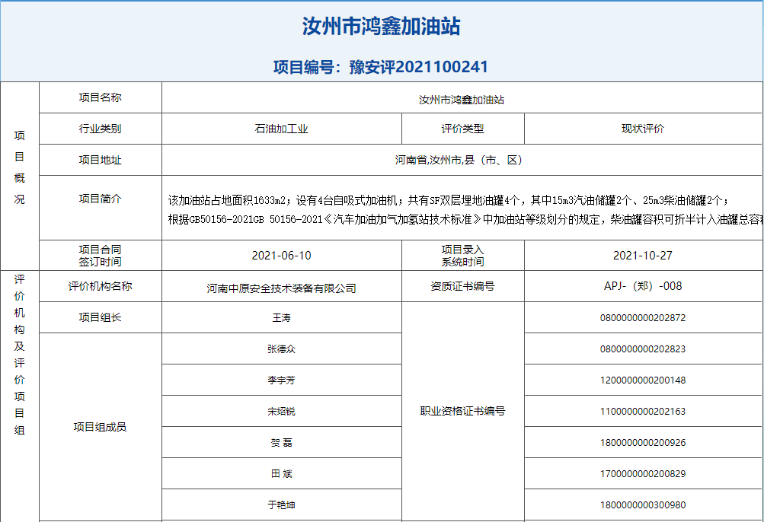Select member name 宋绍锐
Viewport: 764px width, 522px height.
point(282,412)
